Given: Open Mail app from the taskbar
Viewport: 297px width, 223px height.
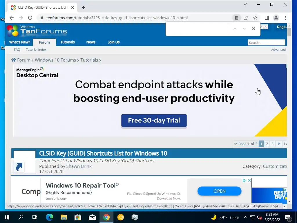Looking at the screenshot, I should coord(92,217).
